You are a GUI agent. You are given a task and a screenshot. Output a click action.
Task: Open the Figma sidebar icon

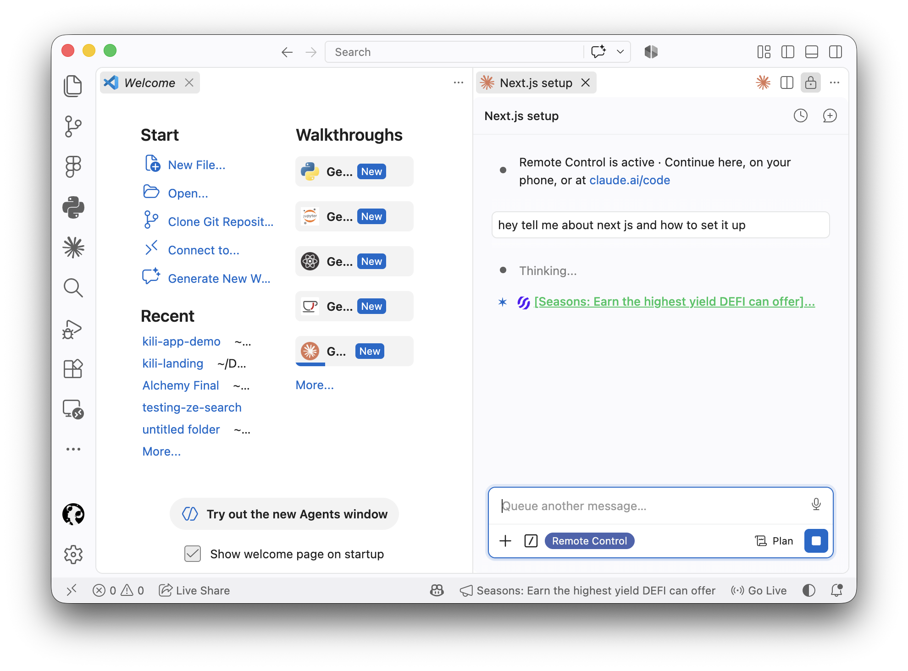tap(73, 166)
